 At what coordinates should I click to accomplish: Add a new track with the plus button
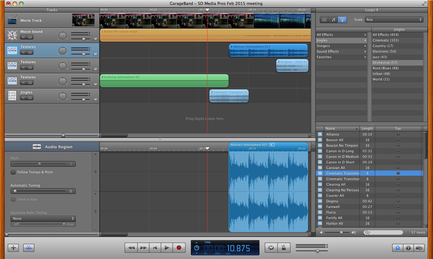click(13, 248)
